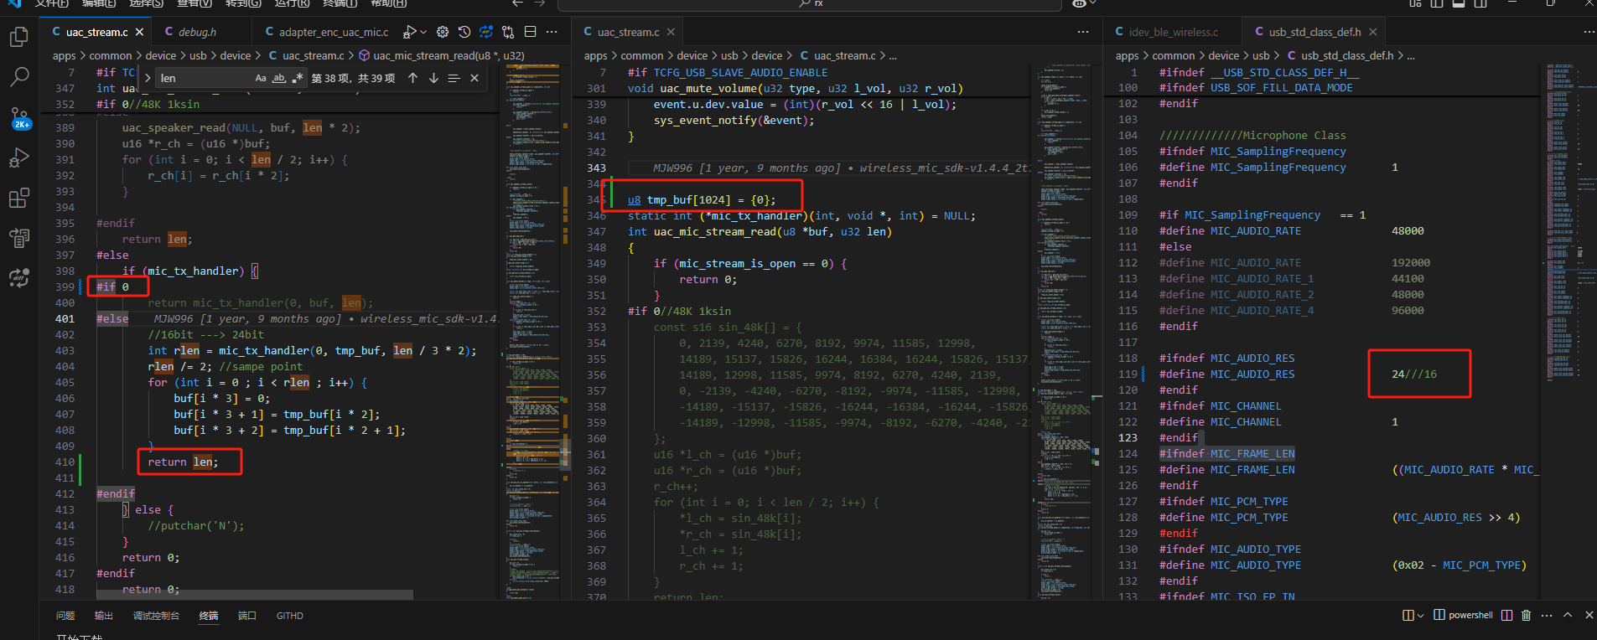Click inside the find input containing 'len'
Viewport: 1597px width, 640px height.
pyautogui.click(x=204, y=78)
